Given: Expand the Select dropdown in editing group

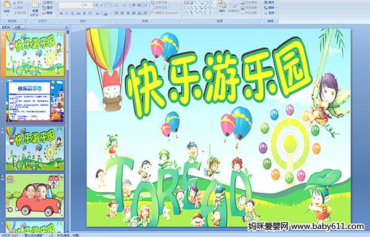Looking at the screenshot, I should (x=269, y=13).
